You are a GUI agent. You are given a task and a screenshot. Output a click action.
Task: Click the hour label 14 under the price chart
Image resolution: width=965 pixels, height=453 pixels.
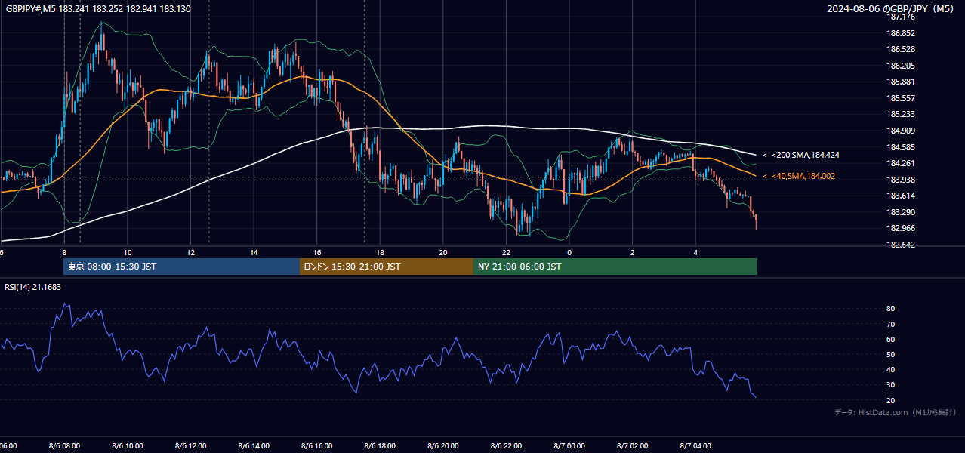pos(254,253)
